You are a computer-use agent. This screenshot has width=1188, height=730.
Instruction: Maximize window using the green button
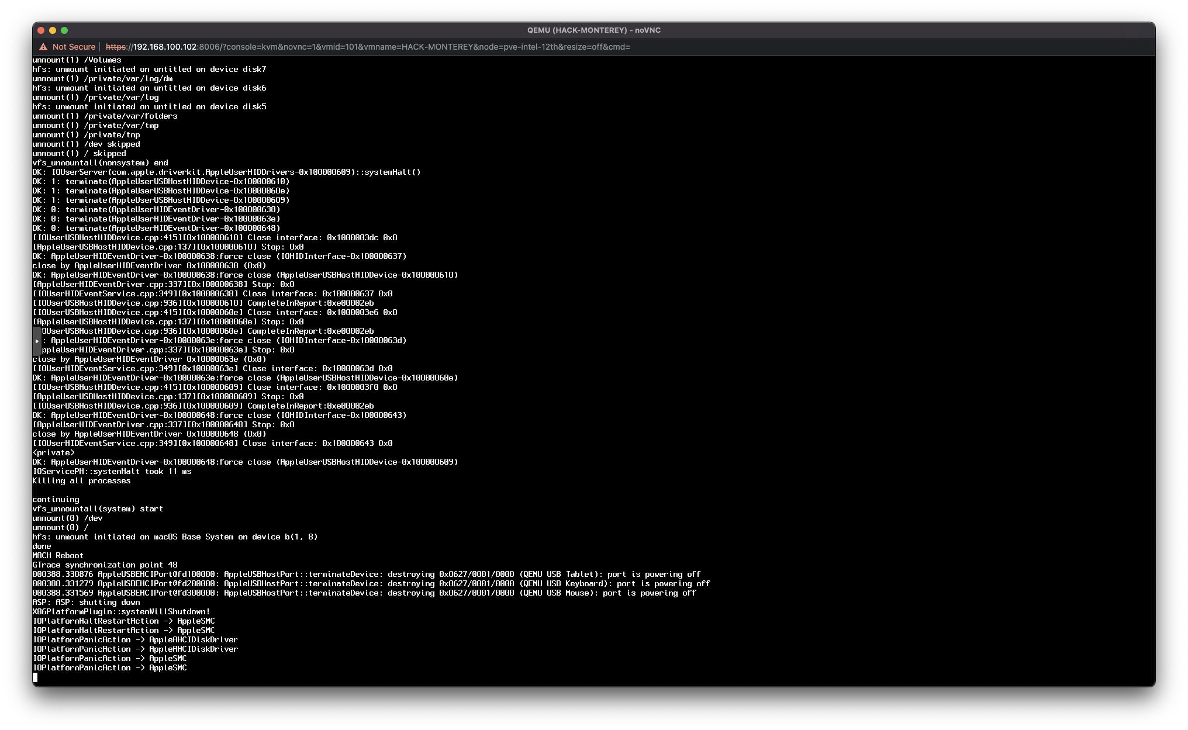click(64, 30)
